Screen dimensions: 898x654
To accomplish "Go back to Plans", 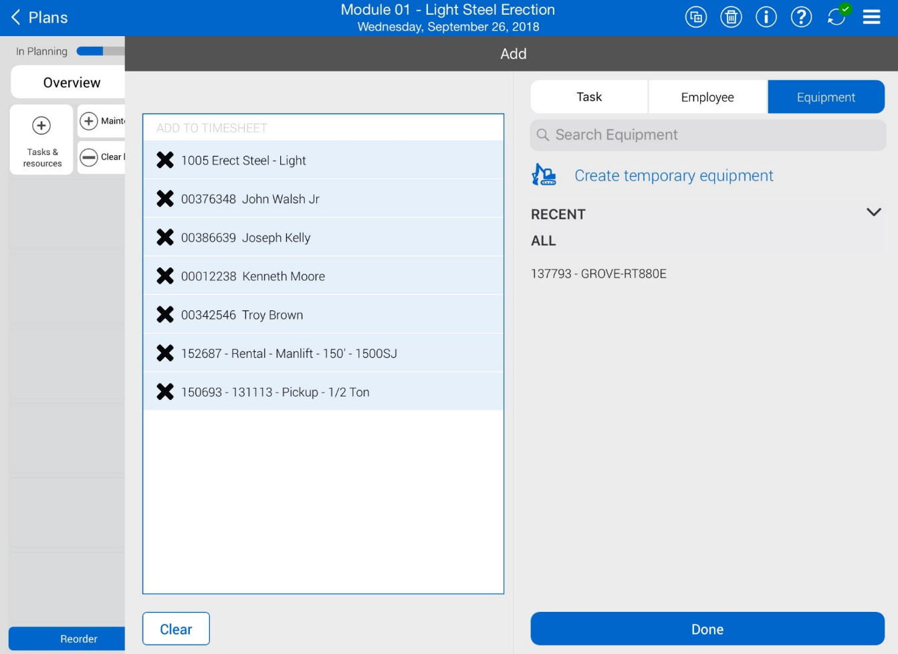I will (39, 17).
